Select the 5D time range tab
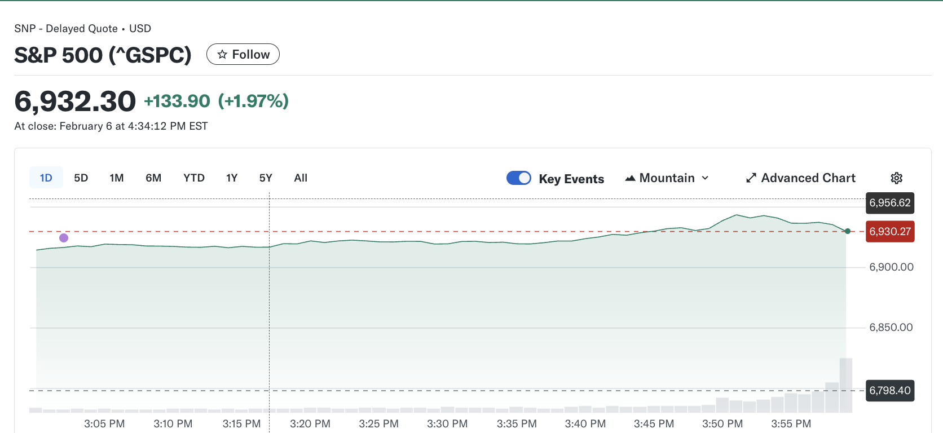Image resolution: width=943 pixels, height=433 pixels. pyautogui.click(x=81, y=178)
